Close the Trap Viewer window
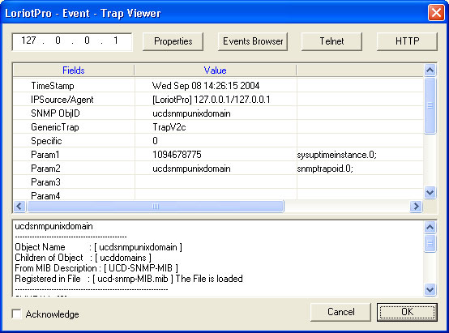 pyautogui.click(x=436, y=13)
